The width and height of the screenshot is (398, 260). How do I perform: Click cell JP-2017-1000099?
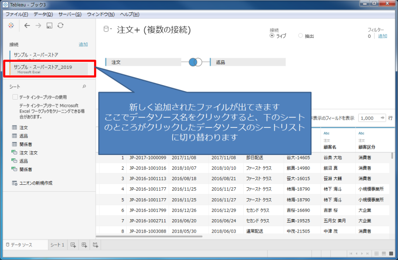click(x=148, y=157)
